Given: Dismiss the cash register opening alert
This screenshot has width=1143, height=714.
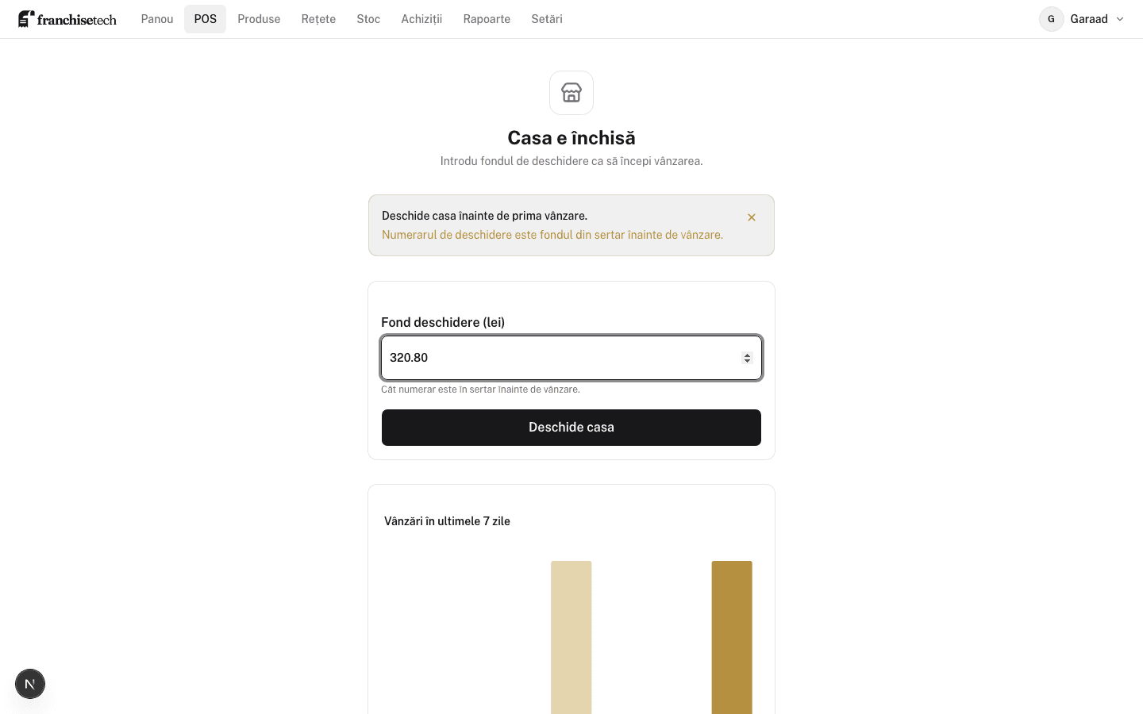Looking at the screenshot, I should point(752,217).
